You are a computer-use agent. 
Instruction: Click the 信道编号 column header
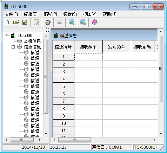(x=64, y=47)
